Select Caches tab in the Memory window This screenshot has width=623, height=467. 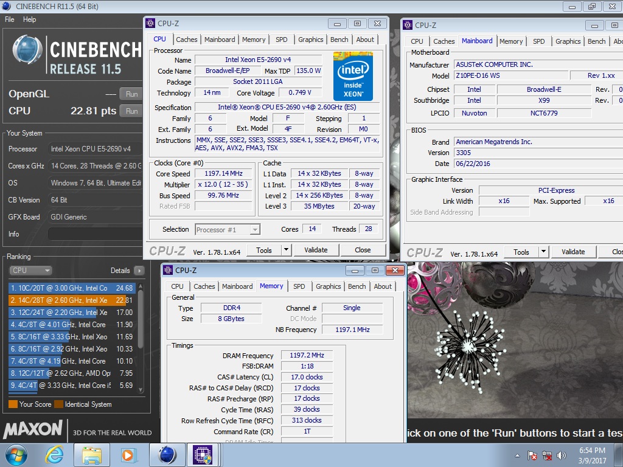coord(204,286)
